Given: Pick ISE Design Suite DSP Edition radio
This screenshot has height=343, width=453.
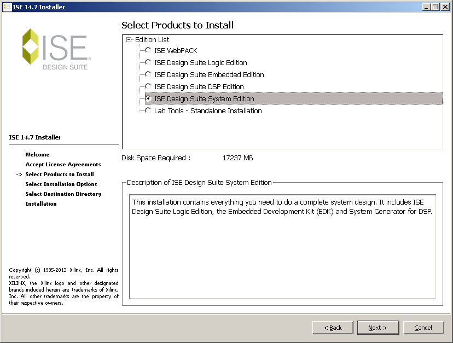Looking at the screenshot, I should coord(148,86).
